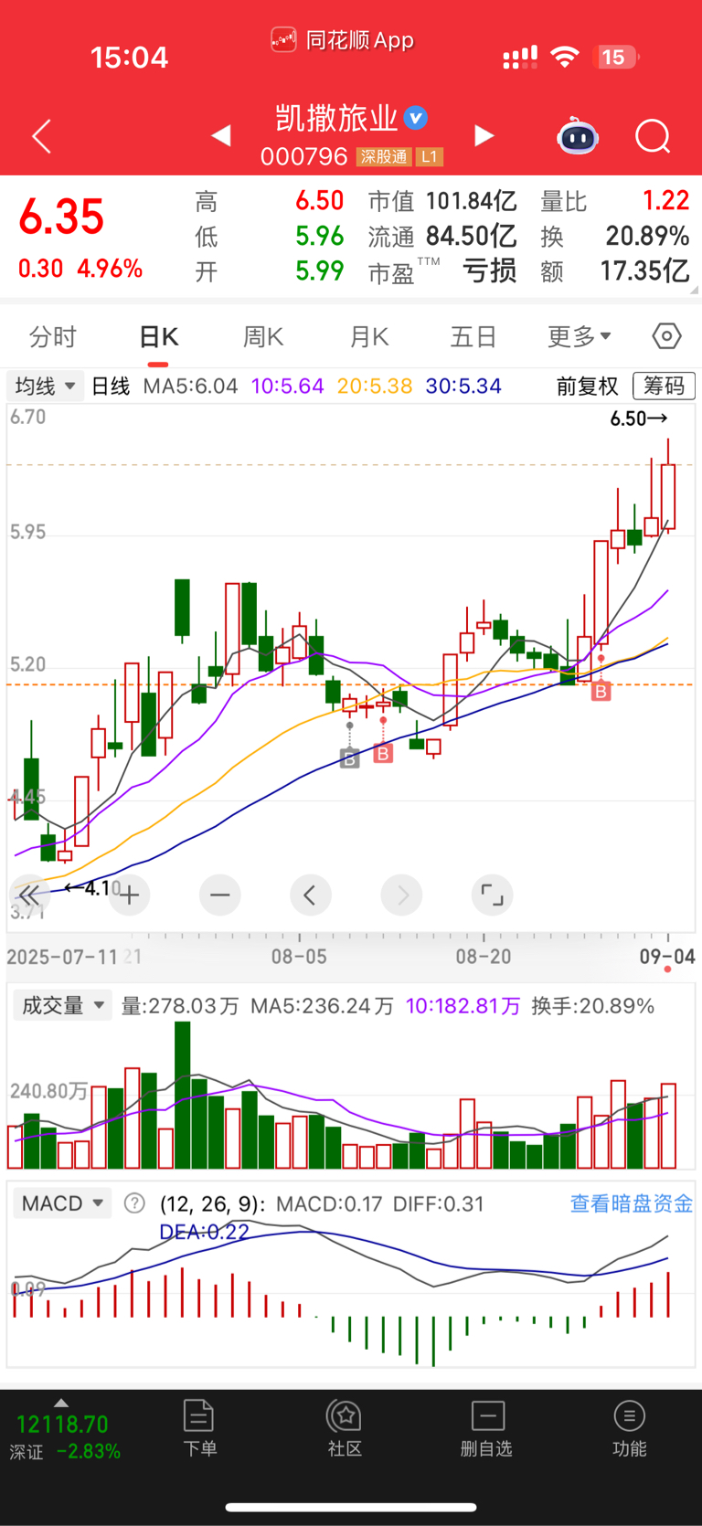
Task: Tap the verified badge next to 凯撒旅业
Action: click(416, 118)
